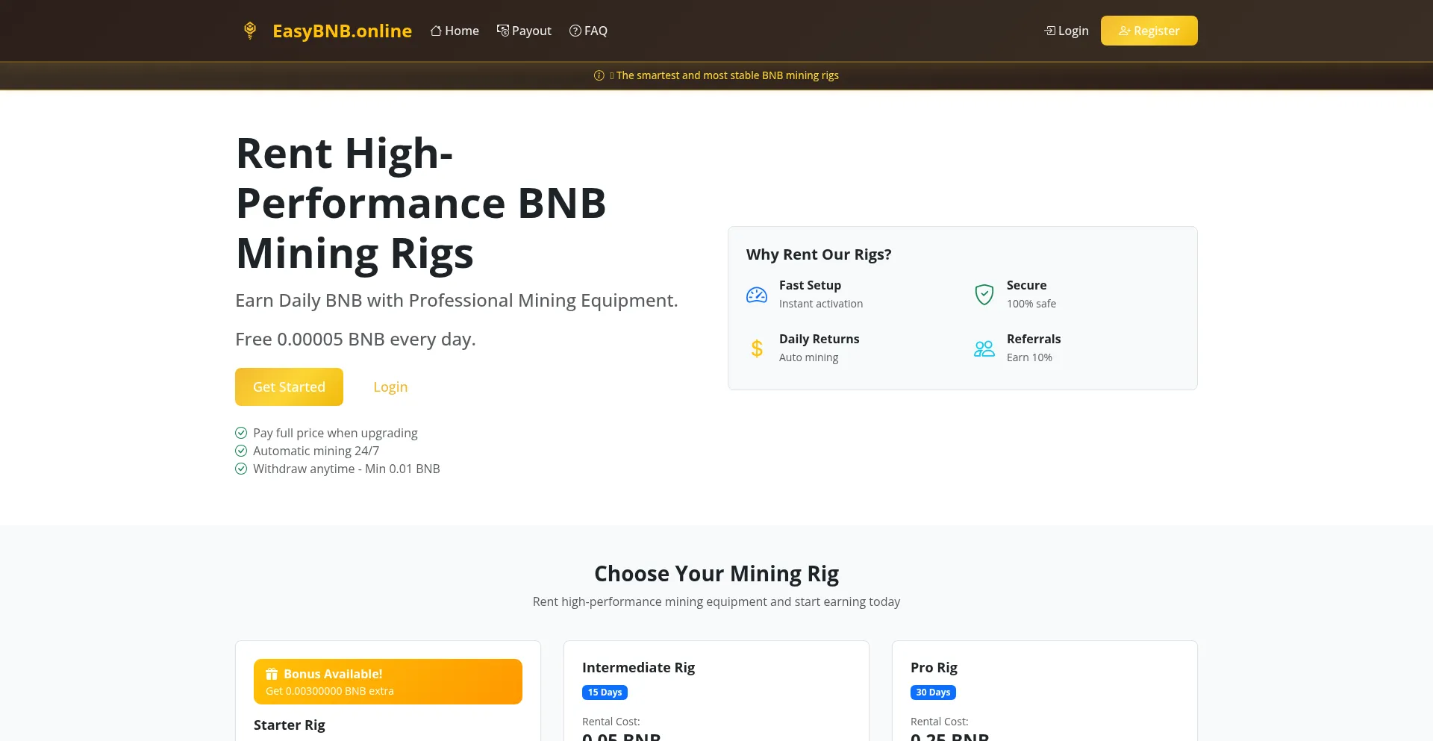Click the info icon in announcement bar
Viewport: 1433px width, 741px height.
[599, 75]
